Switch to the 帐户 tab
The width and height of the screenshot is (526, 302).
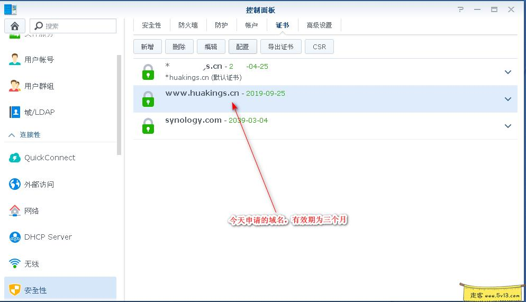point(251,25)
